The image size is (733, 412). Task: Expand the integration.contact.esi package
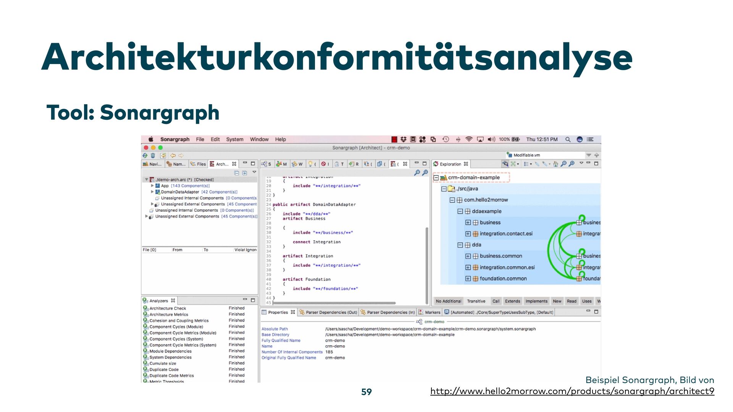click(468, 234)
